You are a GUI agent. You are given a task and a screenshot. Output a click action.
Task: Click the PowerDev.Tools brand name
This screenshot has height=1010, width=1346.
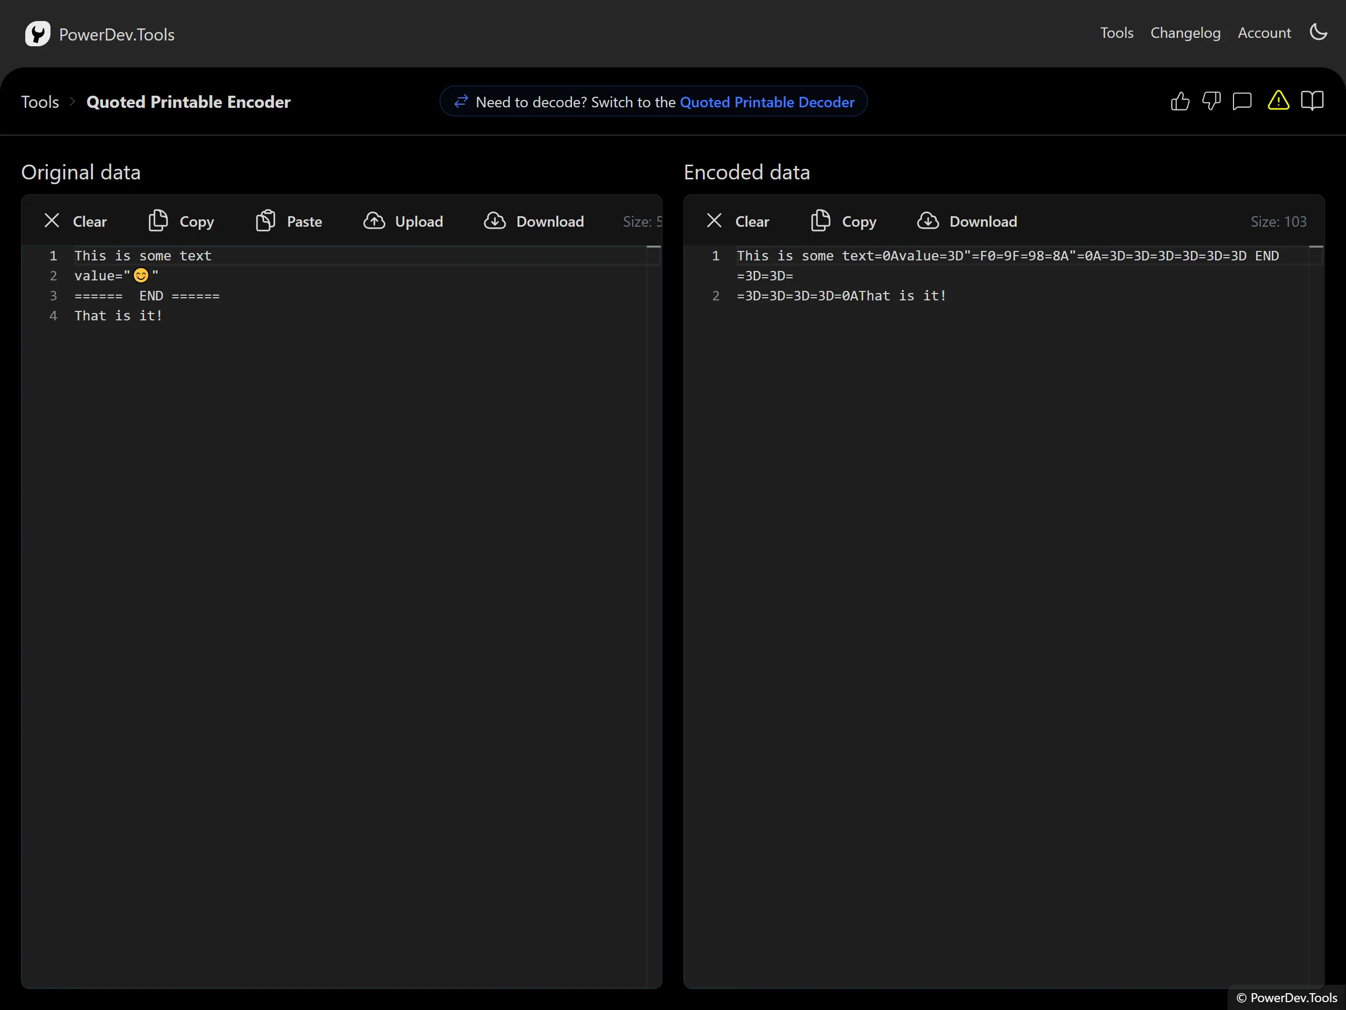[x=117, y=34]
